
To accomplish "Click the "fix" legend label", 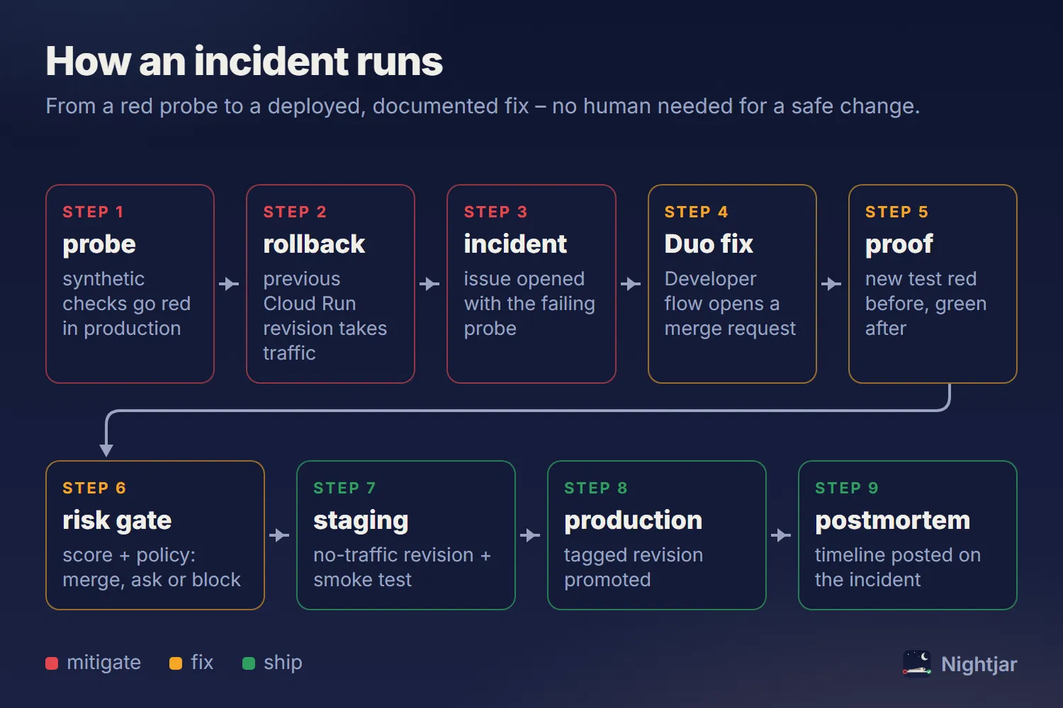I will click(x=202, y=663).
